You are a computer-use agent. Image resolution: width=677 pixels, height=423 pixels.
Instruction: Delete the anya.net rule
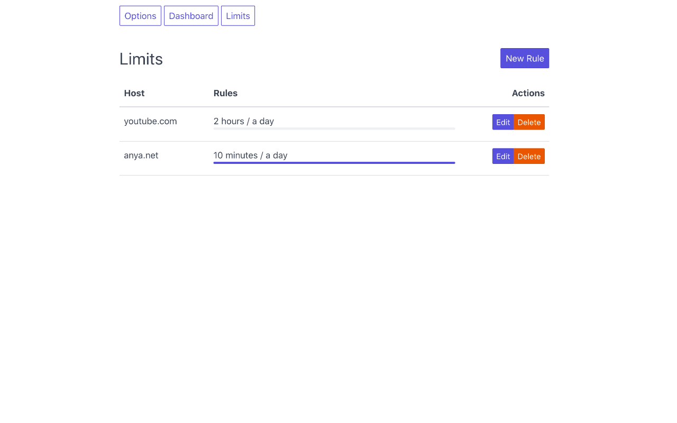[x=529, y=156]
